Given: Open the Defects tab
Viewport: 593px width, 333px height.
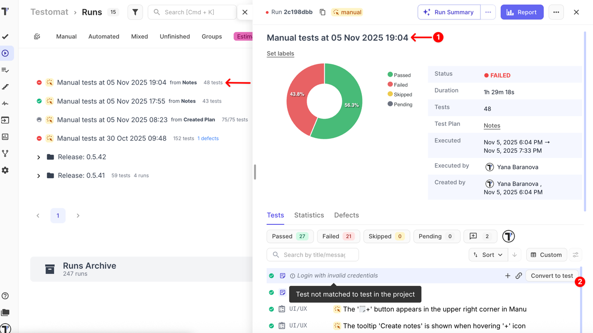Looking at the screenshot, I should click(346, 215).
